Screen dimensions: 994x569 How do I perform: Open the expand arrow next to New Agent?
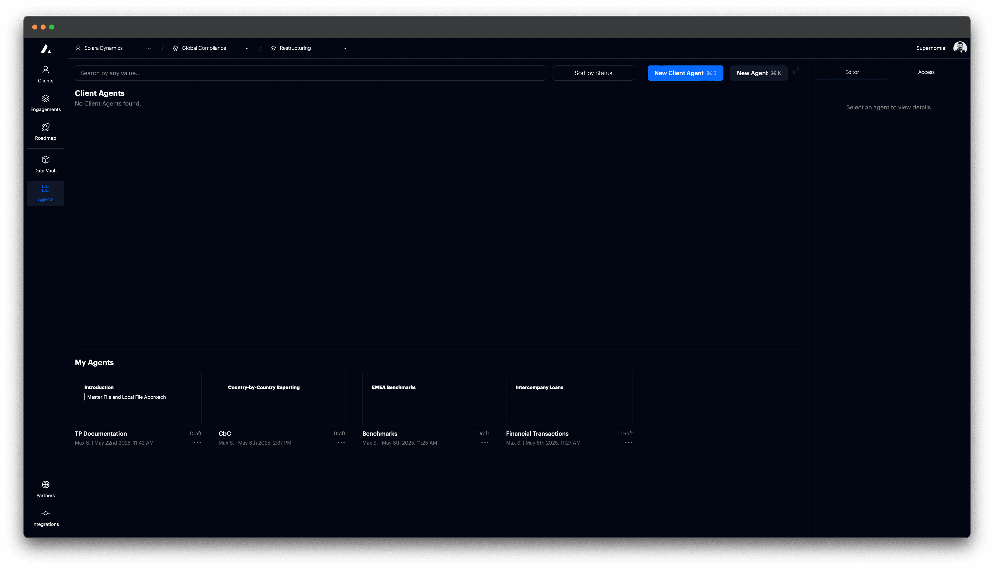click(796, 71)
